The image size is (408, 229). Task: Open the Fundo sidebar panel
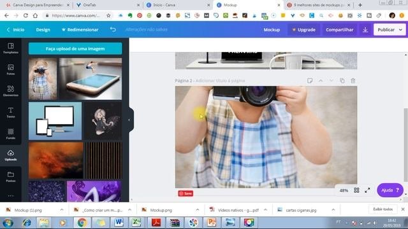pyautogui.click(x=11, y=134)
